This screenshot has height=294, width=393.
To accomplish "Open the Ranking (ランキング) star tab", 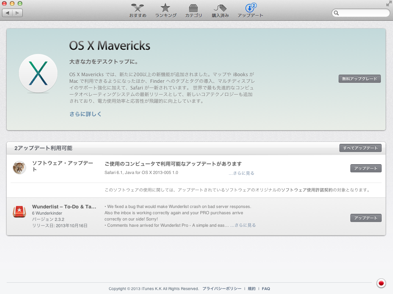I will pos(166,11).
